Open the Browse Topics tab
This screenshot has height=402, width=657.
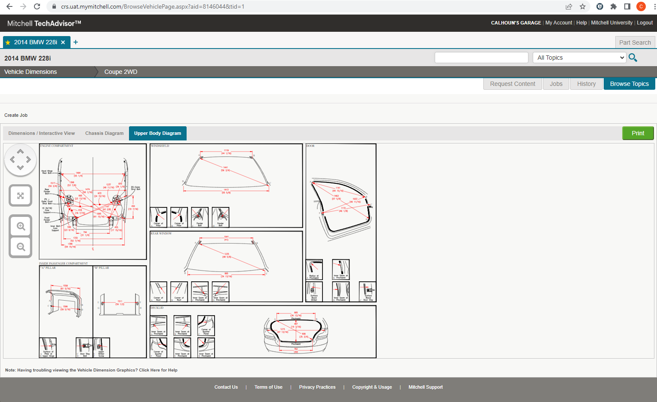point(629,84)
